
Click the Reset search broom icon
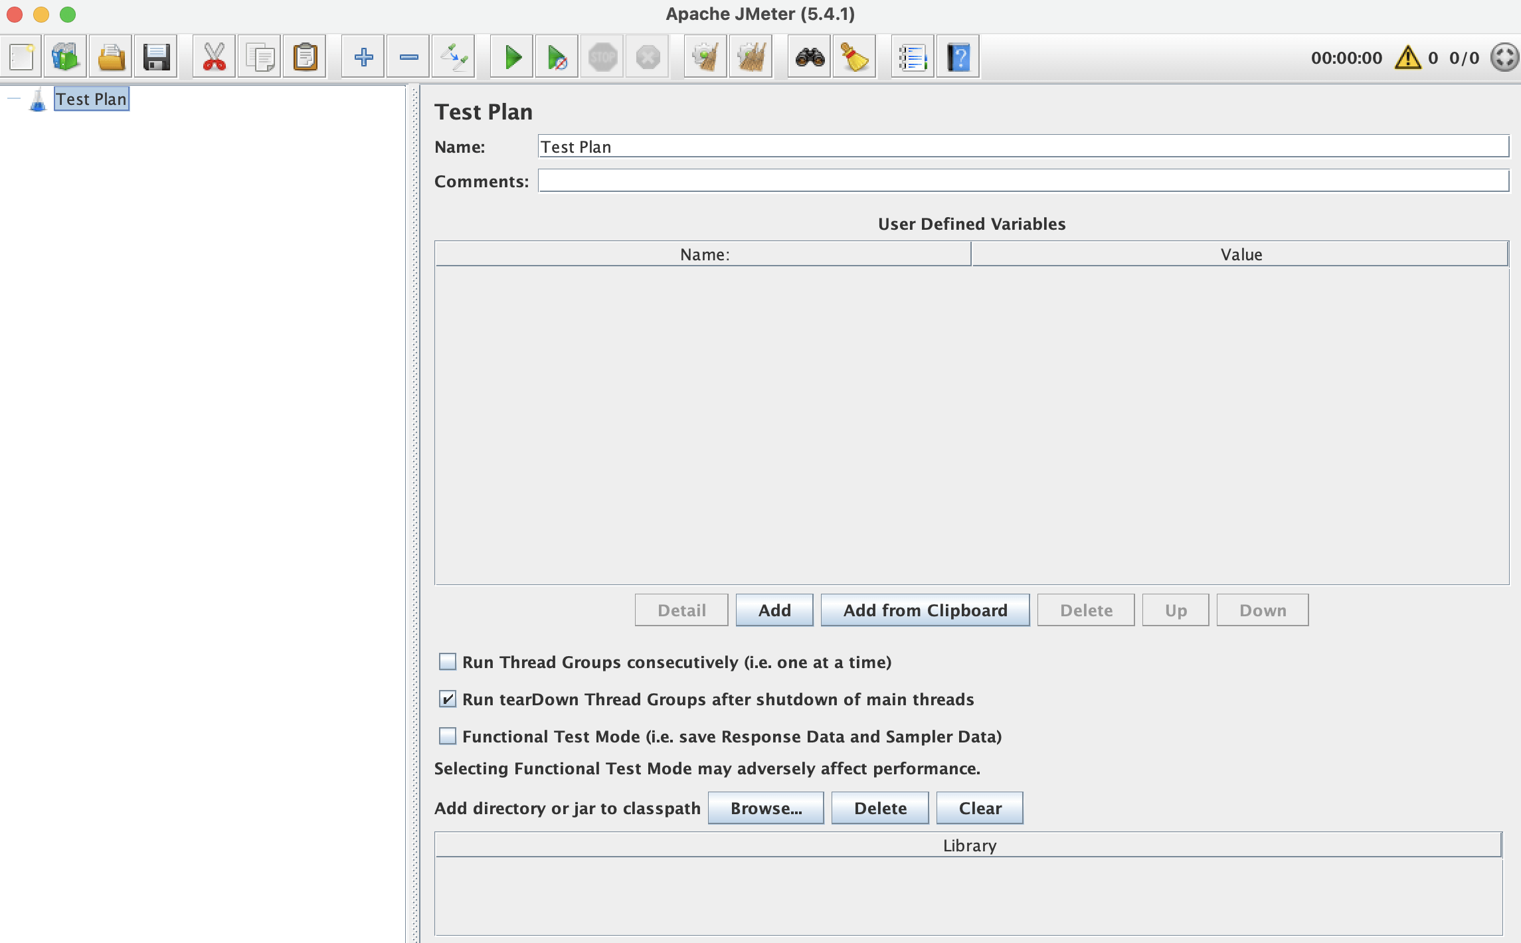[854, 57]
